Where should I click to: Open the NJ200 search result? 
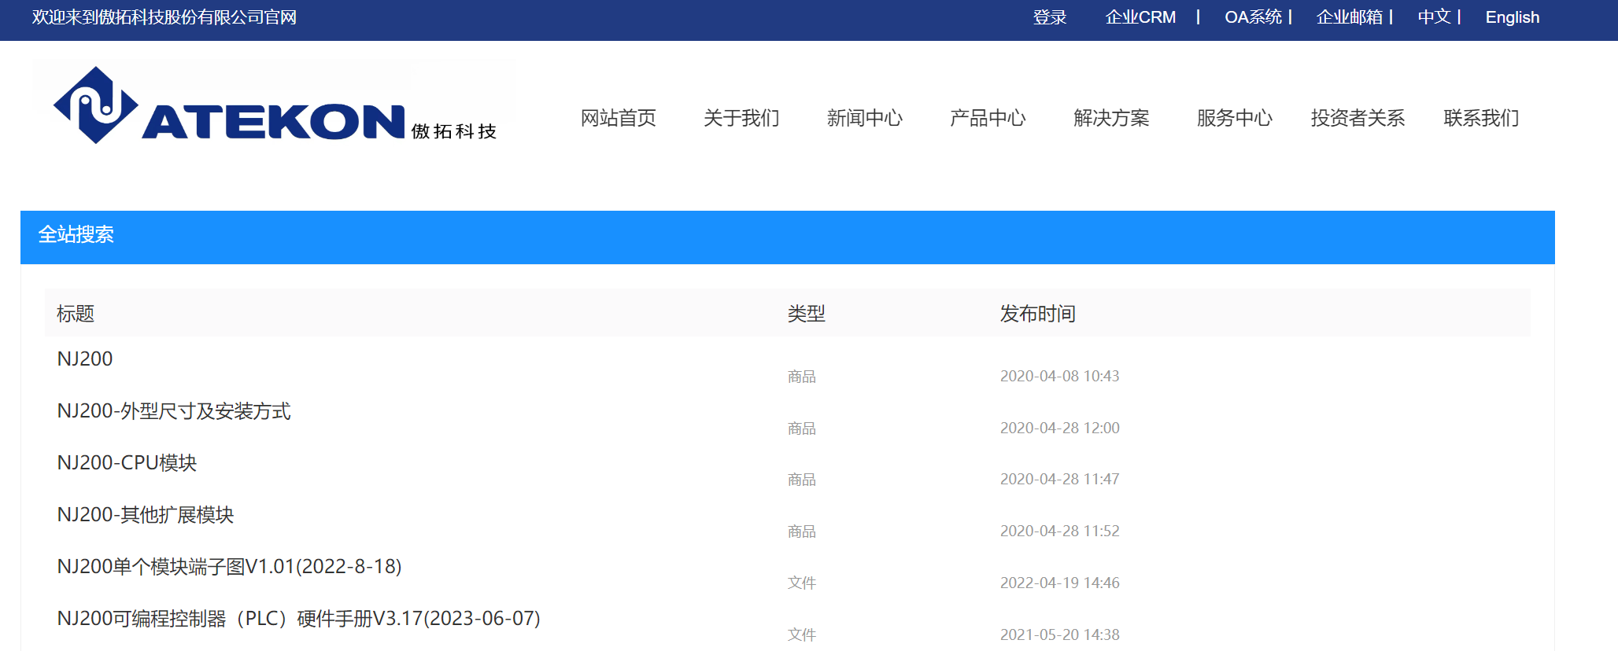(x=85, y=359)
